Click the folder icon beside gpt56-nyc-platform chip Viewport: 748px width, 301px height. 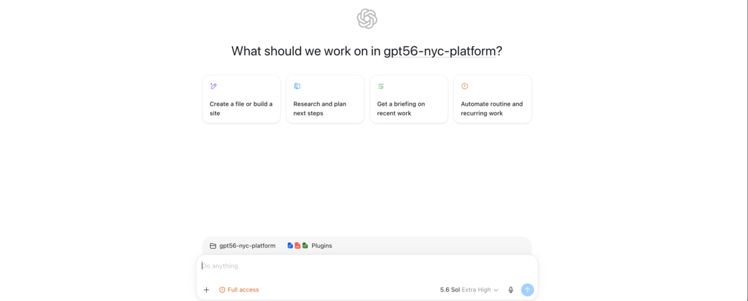pyautogui.click(x=213, y=246)
